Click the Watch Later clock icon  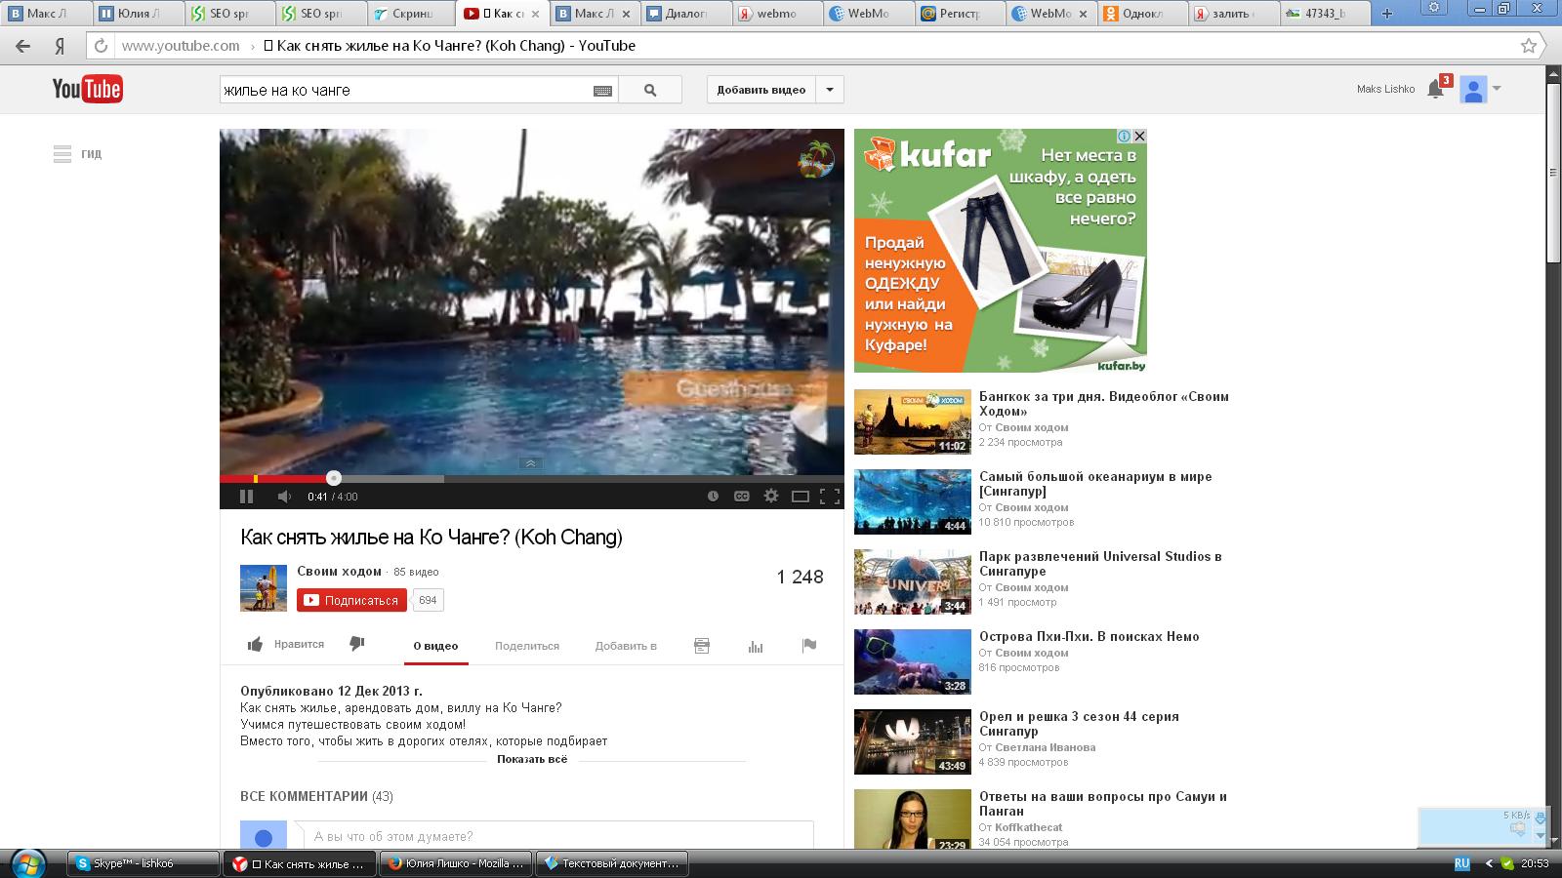[713, 497]
